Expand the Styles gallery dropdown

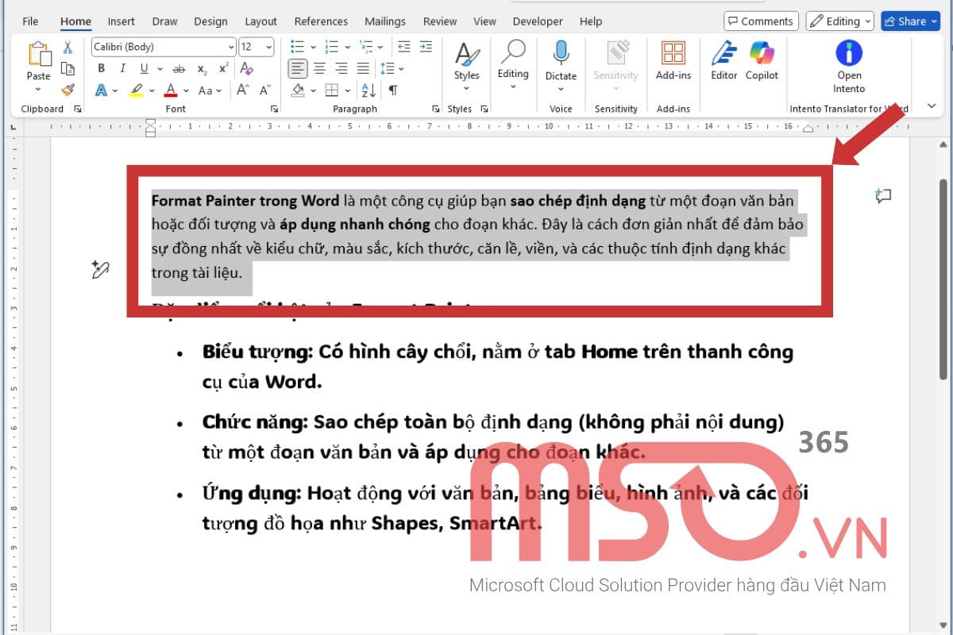(x=467, y=87)
